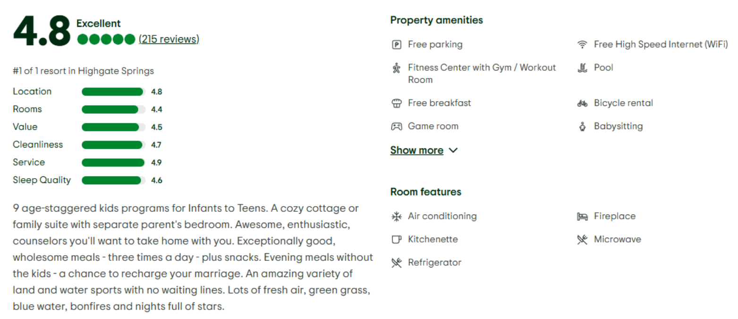Click the Refrigerator feature icon
Viewport: 738px width, 319px height.
tap(396, 263)
